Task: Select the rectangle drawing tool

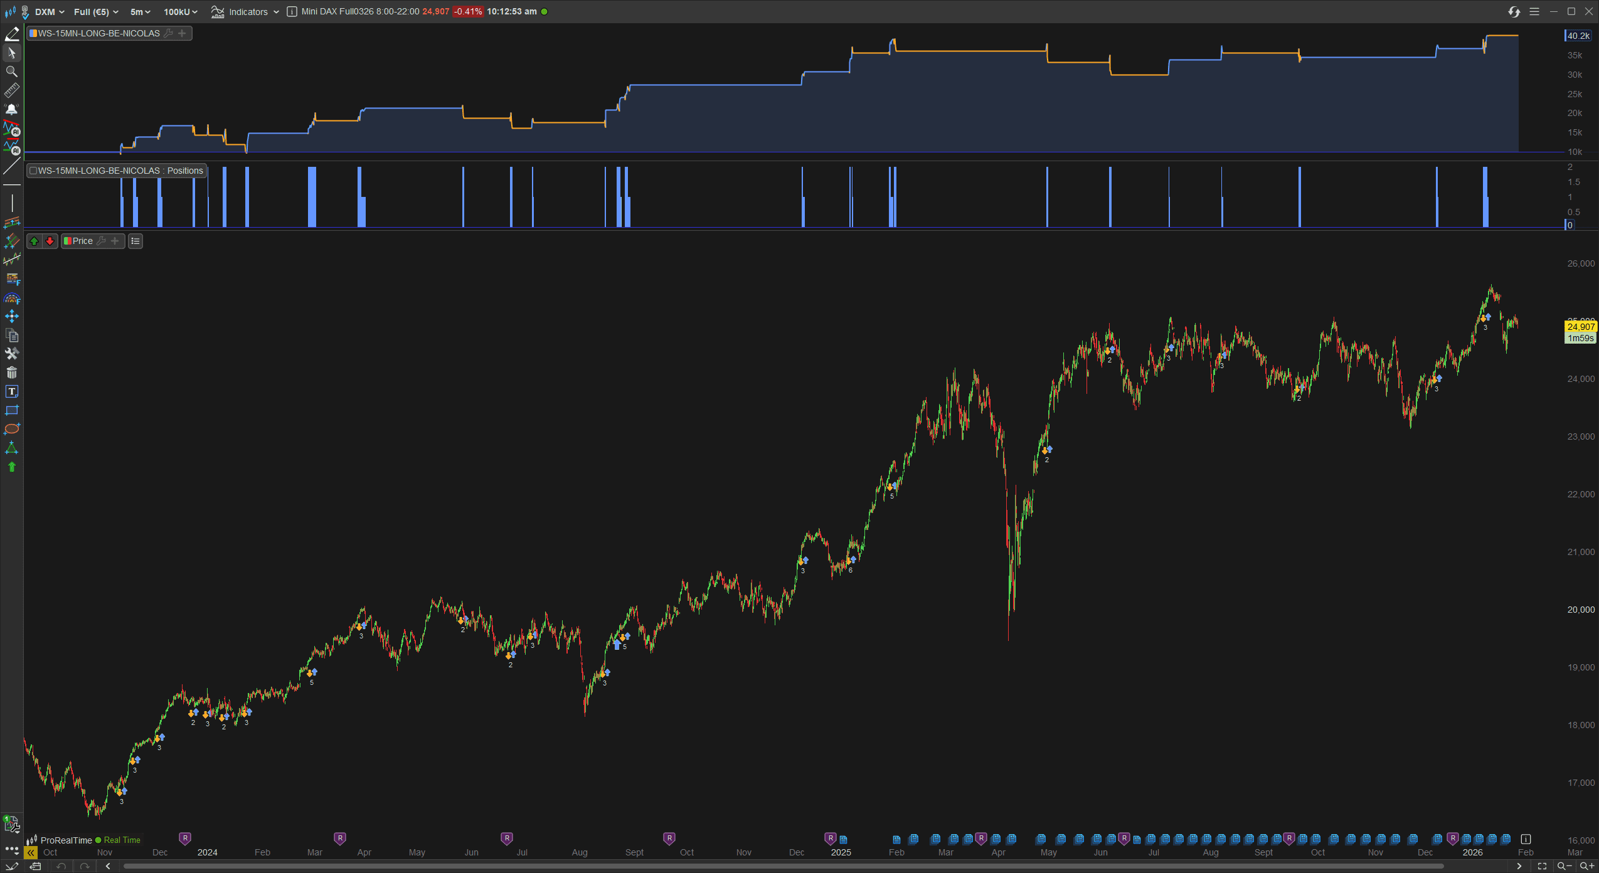Action: point(11,410)
